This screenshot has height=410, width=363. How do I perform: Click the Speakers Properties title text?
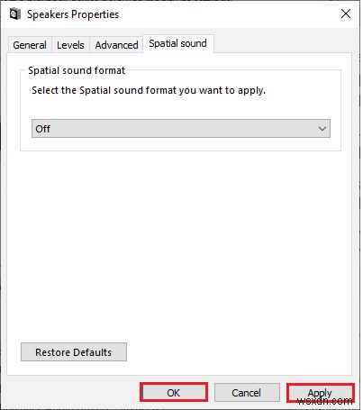point(73,14)
